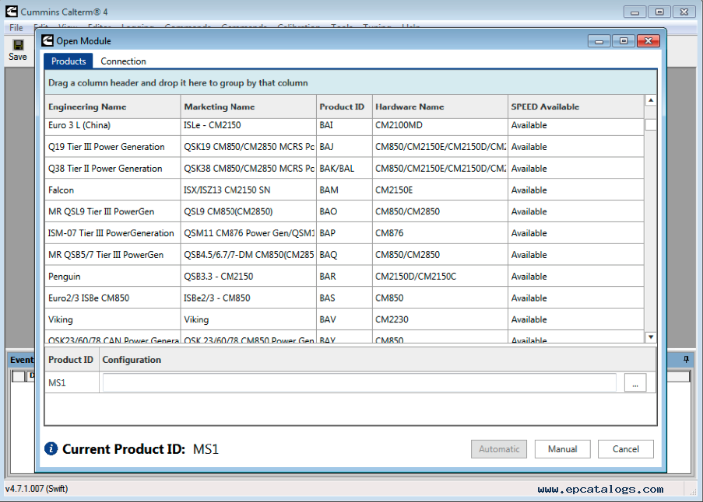The height and width of the screenshot is (502, 703).
Task: Click the Cummins logo in Open Module title
Action: 47,40
